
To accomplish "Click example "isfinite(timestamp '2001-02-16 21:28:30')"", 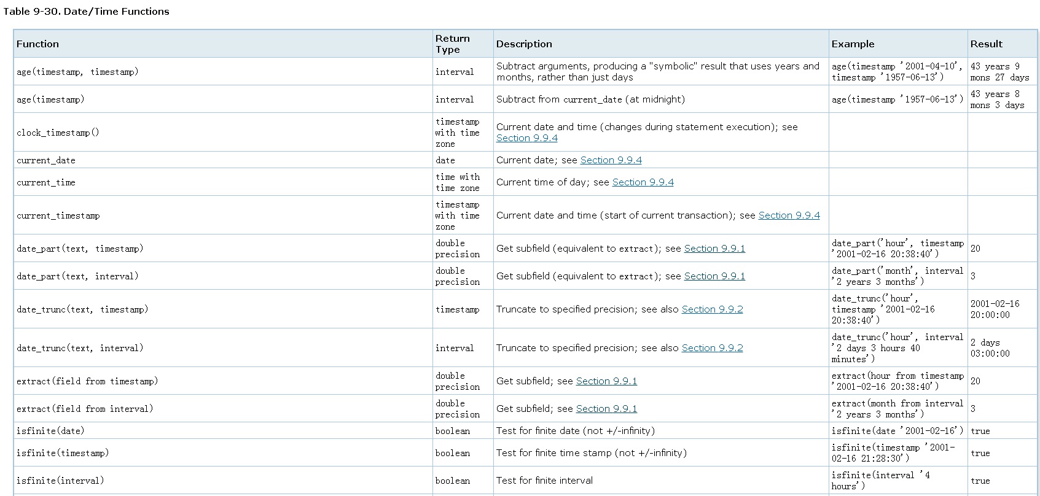I will click(893, 453).
